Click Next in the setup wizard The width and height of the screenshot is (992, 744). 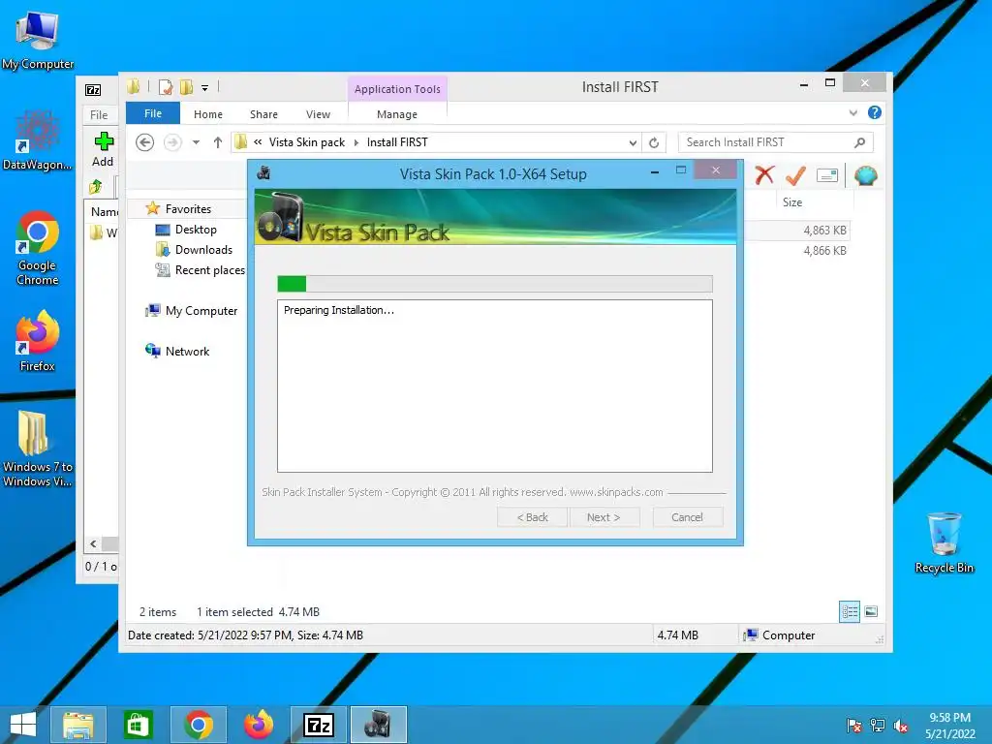click(x=604, y=517)
